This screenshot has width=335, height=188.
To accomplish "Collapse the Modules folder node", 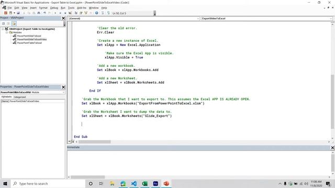I will [x=7, y=32].
